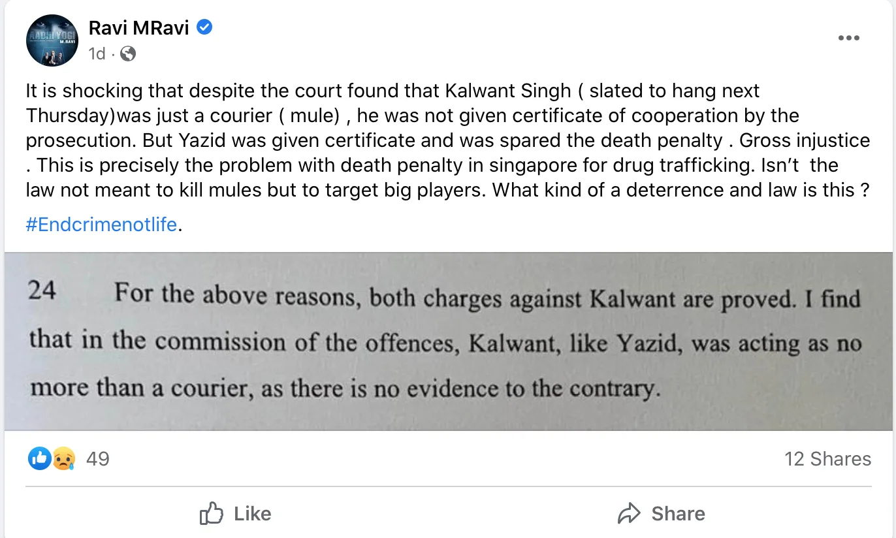Open the post's 1d timestamp link

pyautogui.click(x=97, y=54)
